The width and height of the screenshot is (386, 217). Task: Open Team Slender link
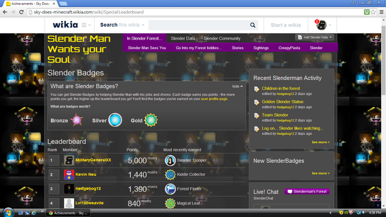pos(275,115)
